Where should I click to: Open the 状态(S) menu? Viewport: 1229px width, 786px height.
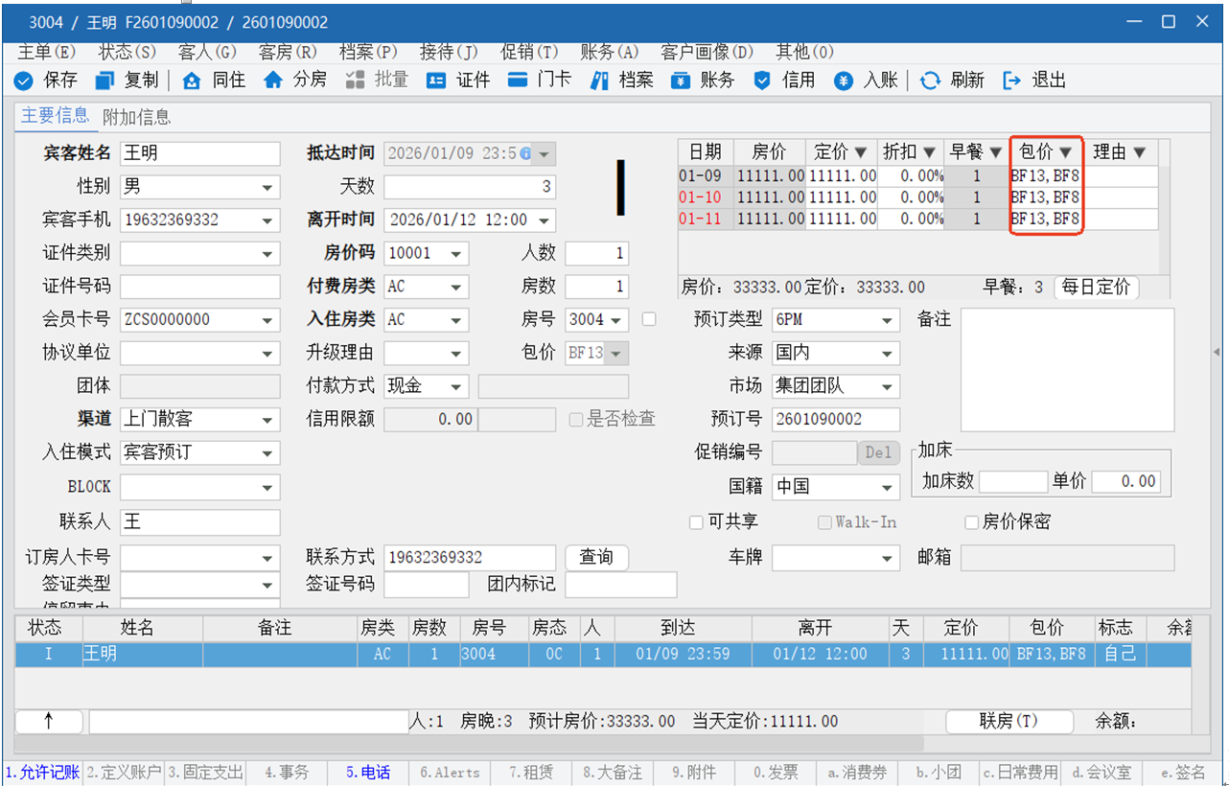coord(127,52)
